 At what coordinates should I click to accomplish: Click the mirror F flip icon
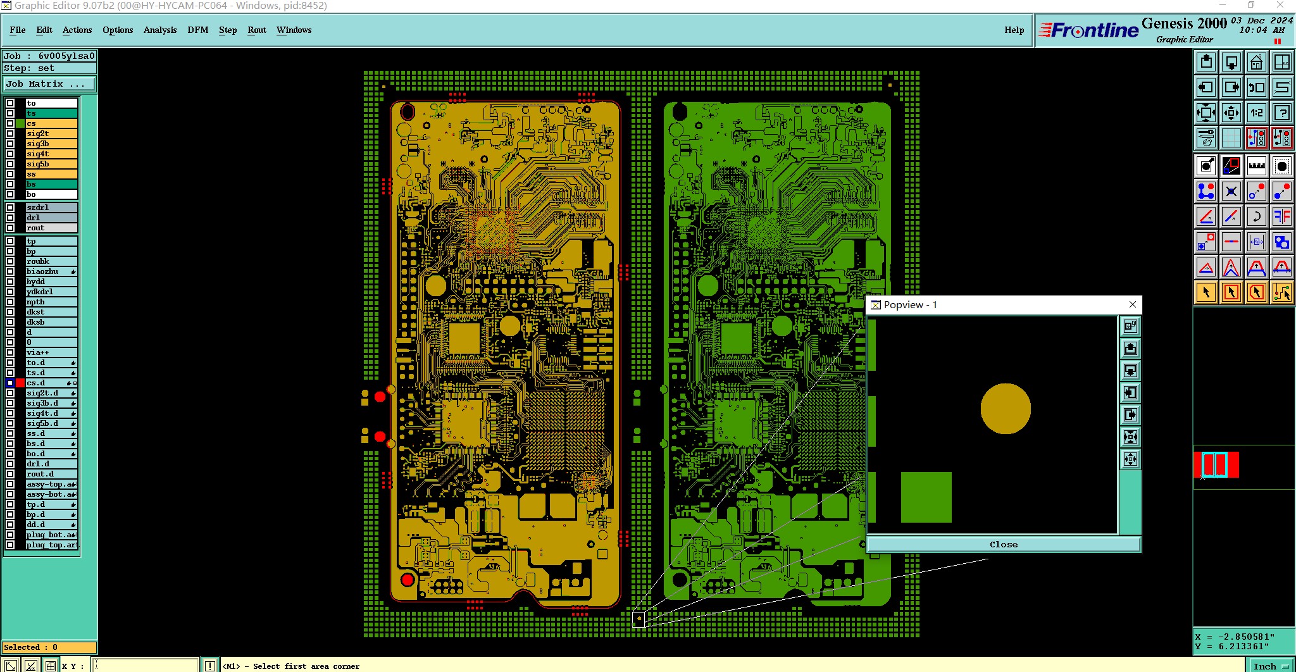pos(1282,216)
